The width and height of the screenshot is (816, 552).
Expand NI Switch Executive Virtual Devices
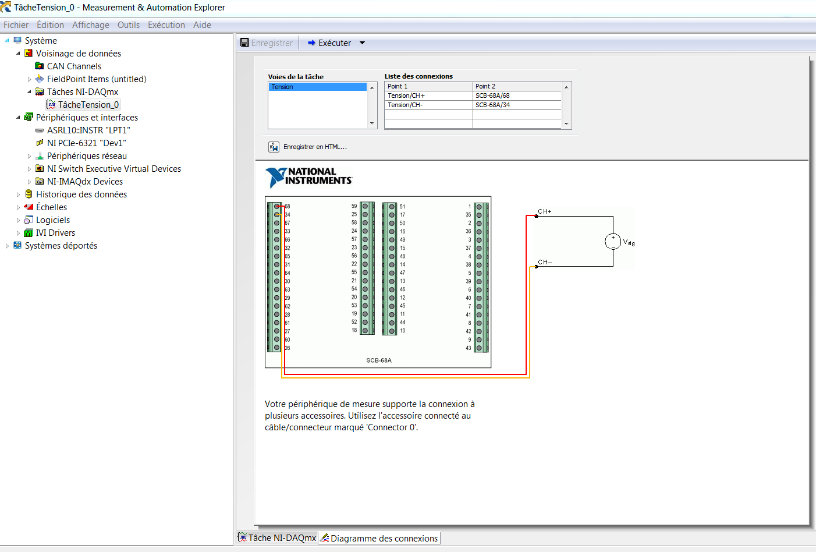point(29,169)
